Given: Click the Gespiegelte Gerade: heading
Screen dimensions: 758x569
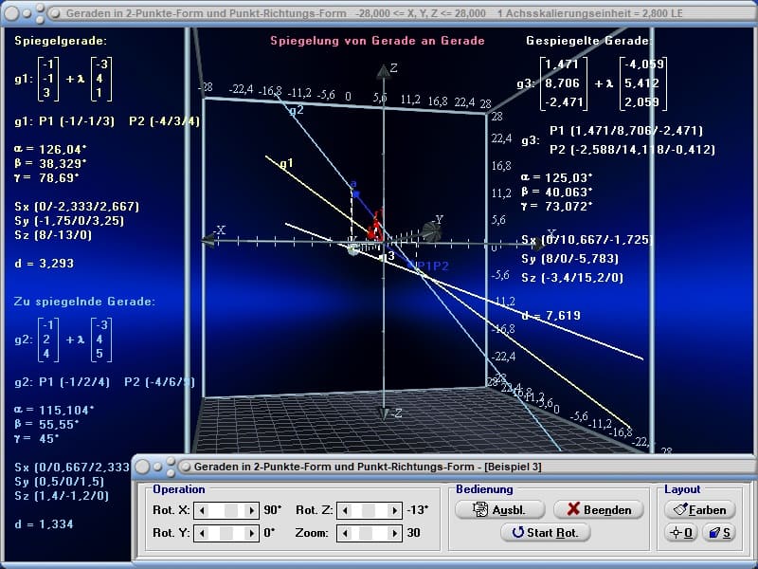Looking at the screenshot, I should click(x=589, y=41).
